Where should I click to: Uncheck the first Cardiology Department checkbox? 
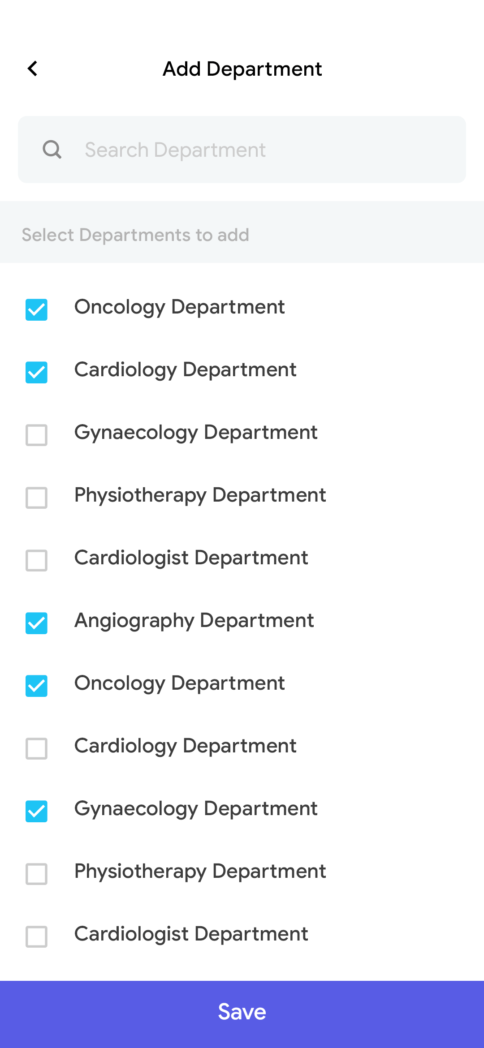pos(36,372)
